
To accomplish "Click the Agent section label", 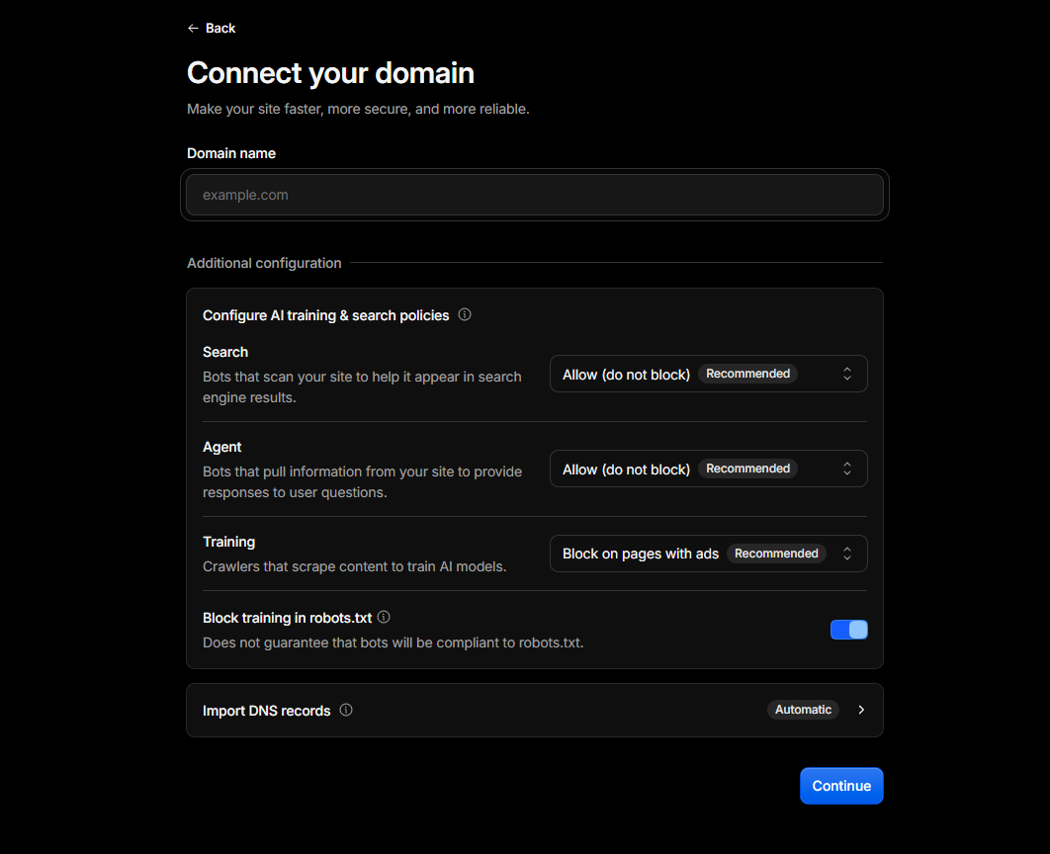I will click(x=221, y=447).
